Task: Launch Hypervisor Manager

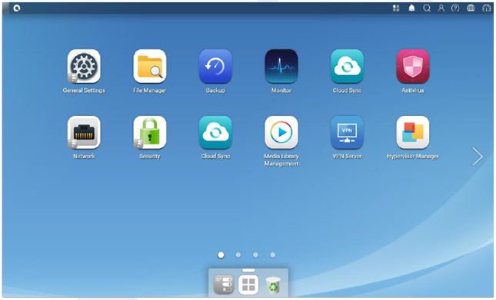Action: click(413, 133)
